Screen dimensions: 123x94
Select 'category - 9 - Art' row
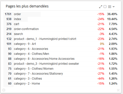click(x=61, y=44)
